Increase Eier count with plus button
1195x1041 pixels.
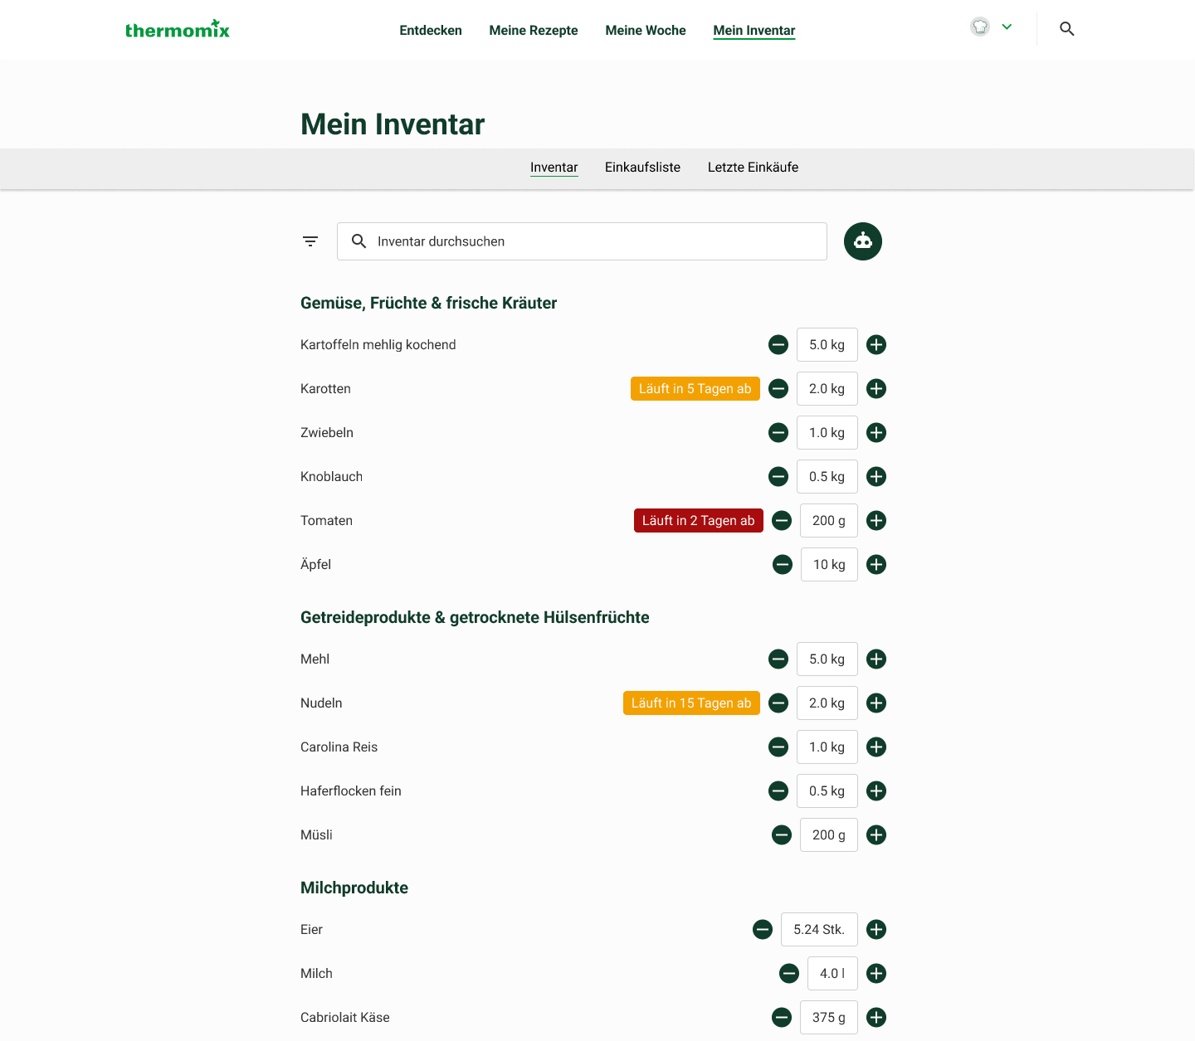click(876, 930)
